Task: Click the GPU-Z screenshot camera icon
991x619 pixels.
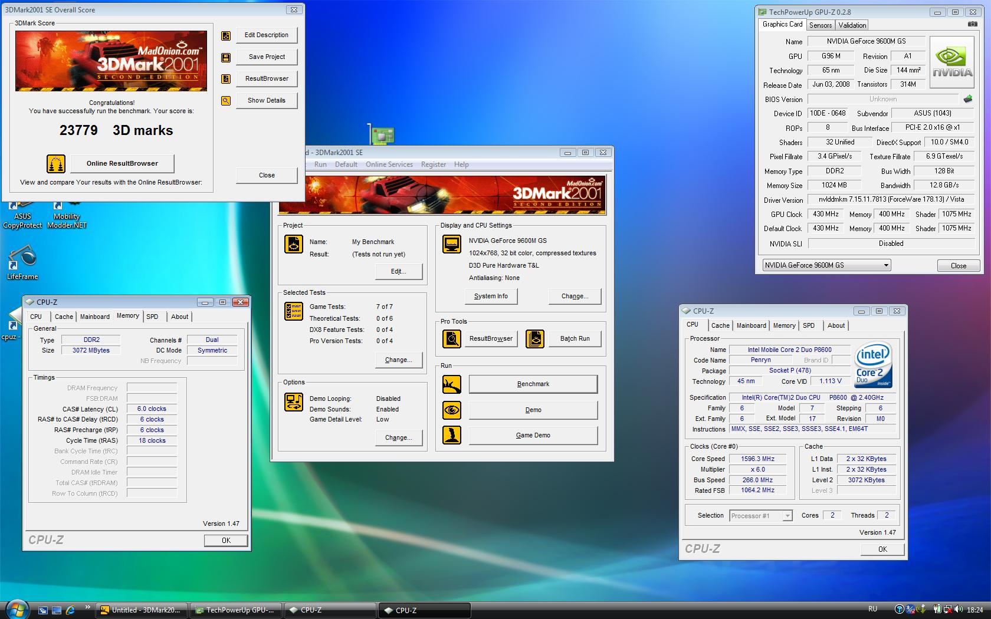Action: [972, 24]
